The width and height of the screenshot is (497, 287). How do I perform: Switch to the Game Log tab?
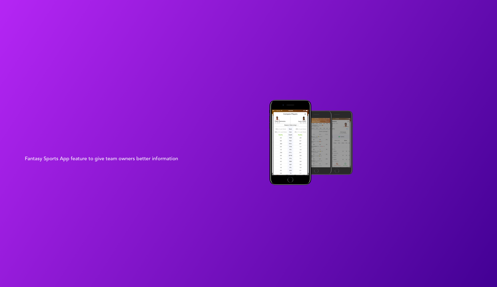(x=337, y=141)
